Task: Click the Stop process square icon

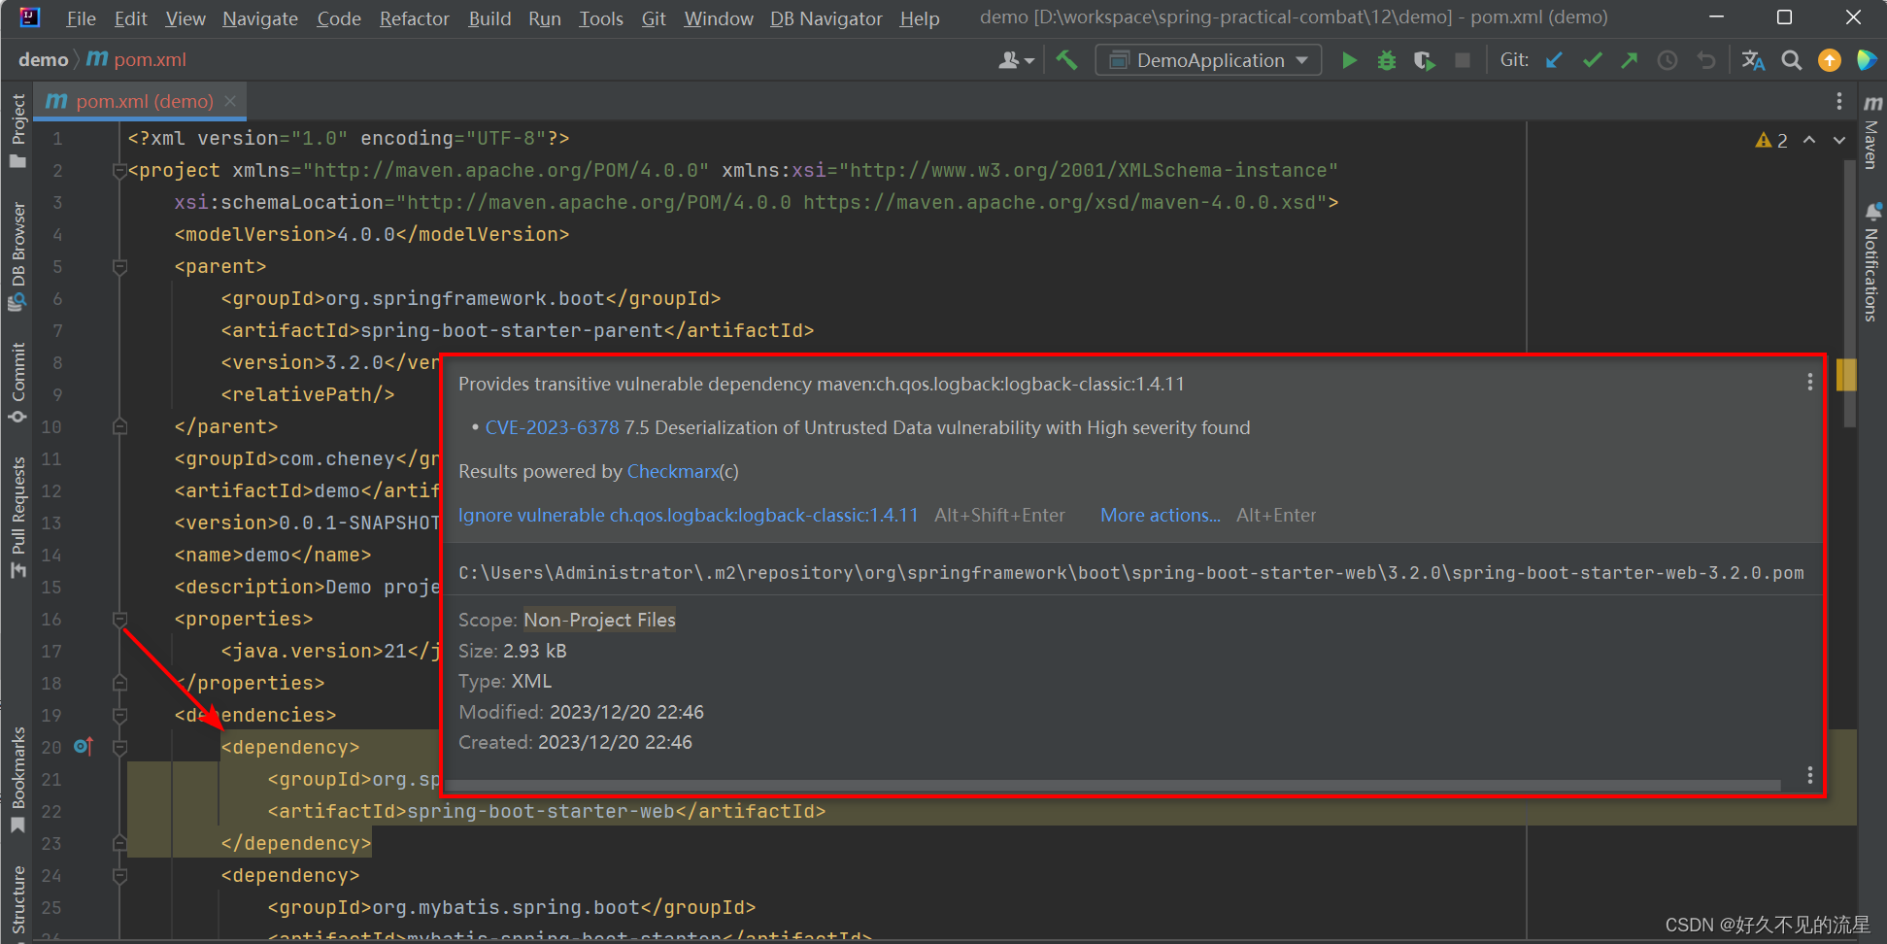Action: (1463, 60)
